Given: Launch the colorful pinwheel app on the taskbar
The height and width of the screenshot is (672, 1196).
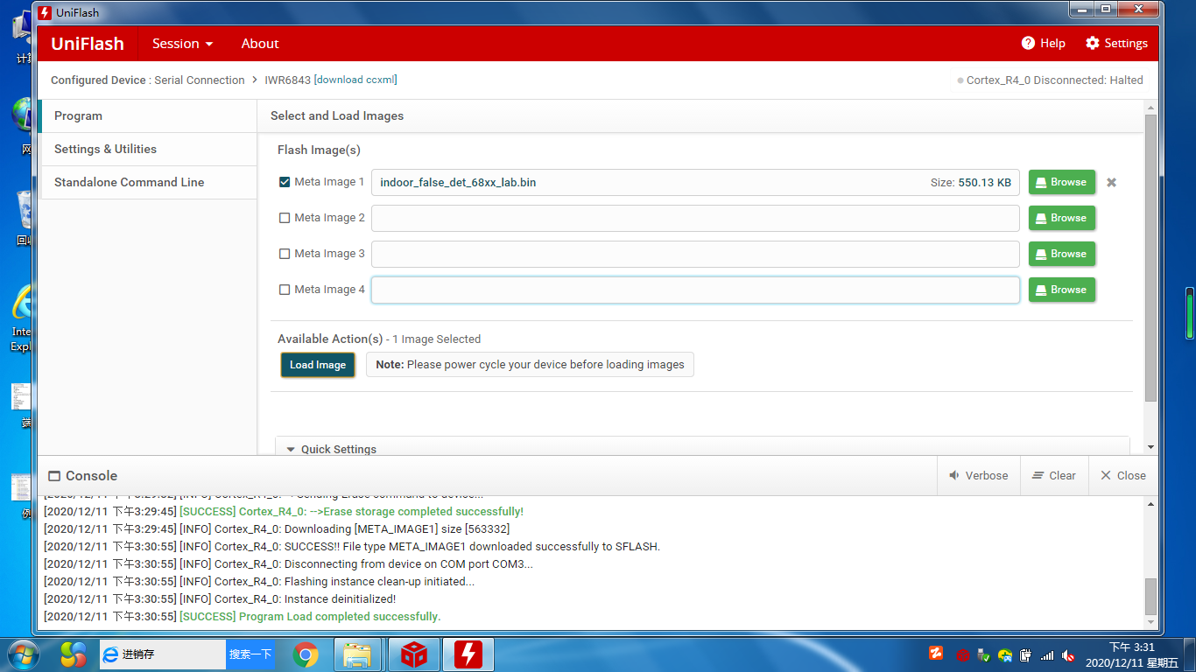Looking at the screenshot, I should pyautogui.click(x=74, y=654).
